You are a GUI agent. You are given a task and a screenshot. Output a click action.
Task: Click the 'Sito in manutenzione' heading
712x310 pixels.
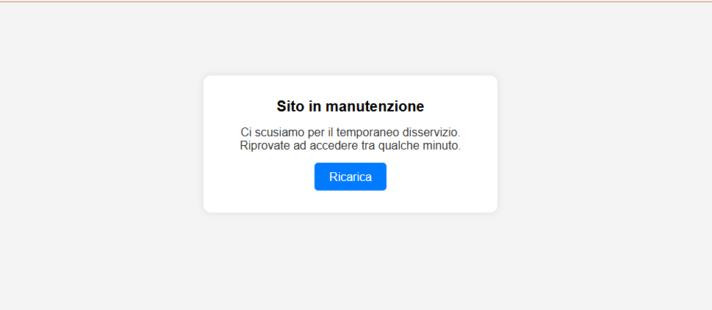(350, 106)
